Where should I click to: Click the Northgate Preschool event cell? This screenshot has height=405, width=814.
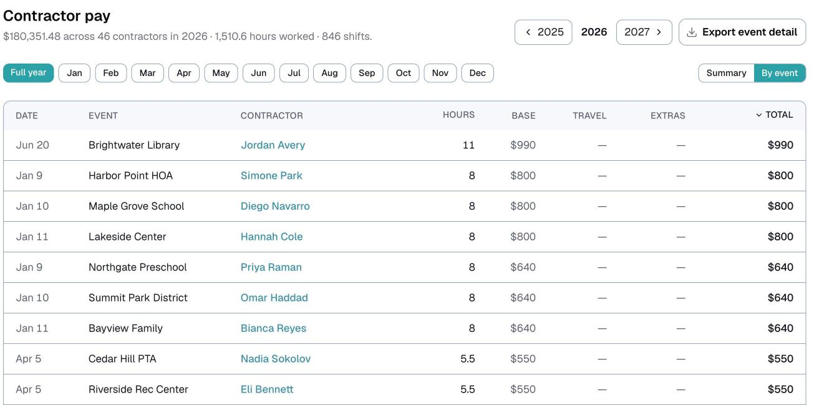click(x=137, y=267)
